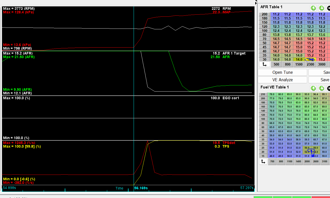The height and width of the screenshot is (198, 330).
Task: Click the green down arrow for Fuel VE Table 1
Action: click(321, 88)
